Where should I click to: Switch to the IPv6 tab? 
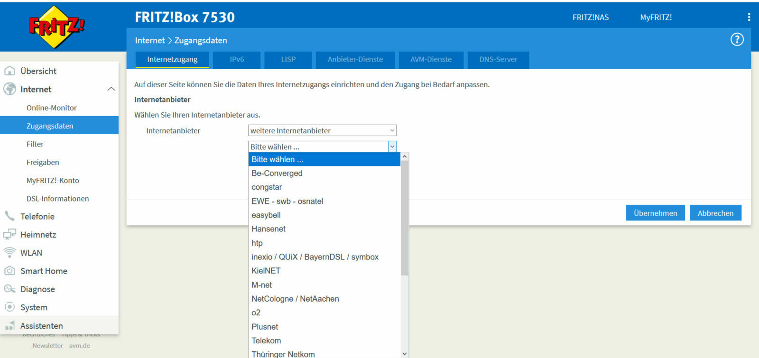[237, 60]
